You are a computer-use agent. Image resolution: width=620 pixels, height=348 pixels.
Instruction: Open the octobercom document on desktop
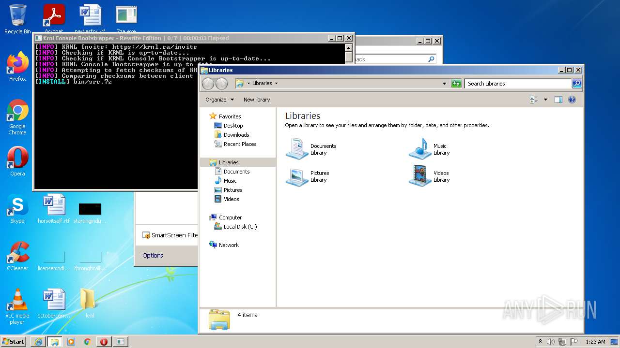(x=54, y=304)
